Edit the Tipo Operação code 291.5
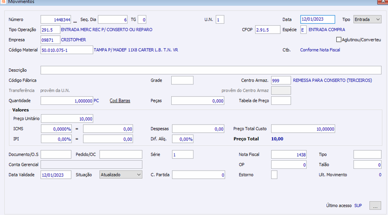388x215 pixels. 50,29
